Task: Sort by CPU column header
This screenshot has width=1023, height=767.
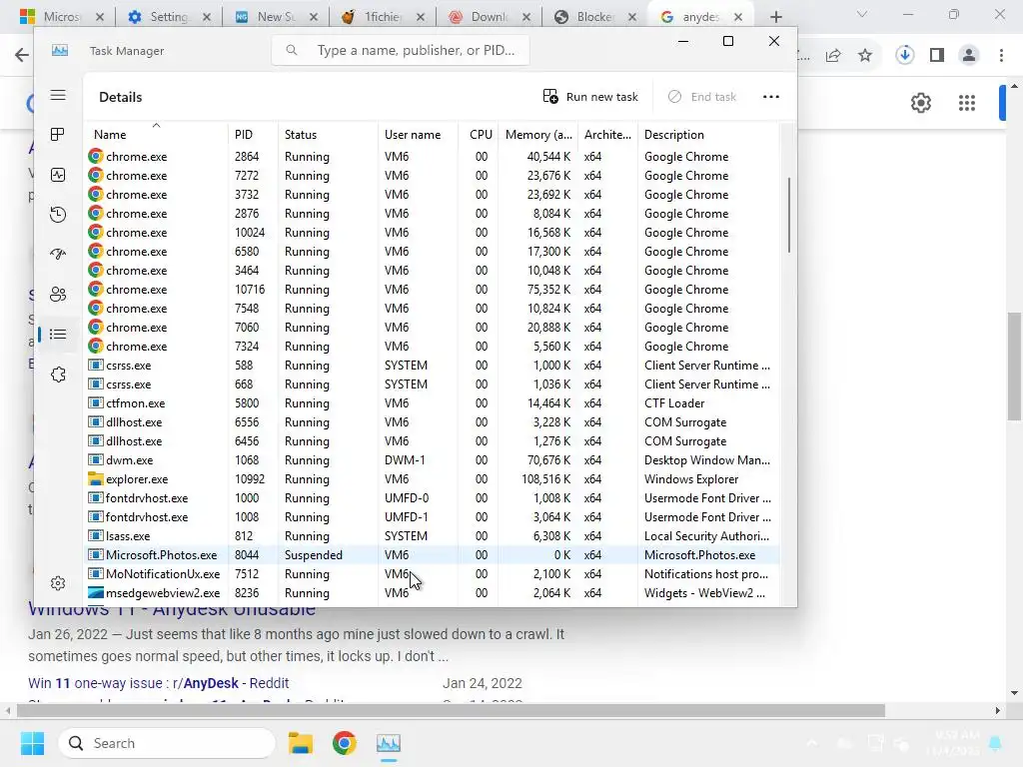Action: pyautogui.click(x=479, y=135)
